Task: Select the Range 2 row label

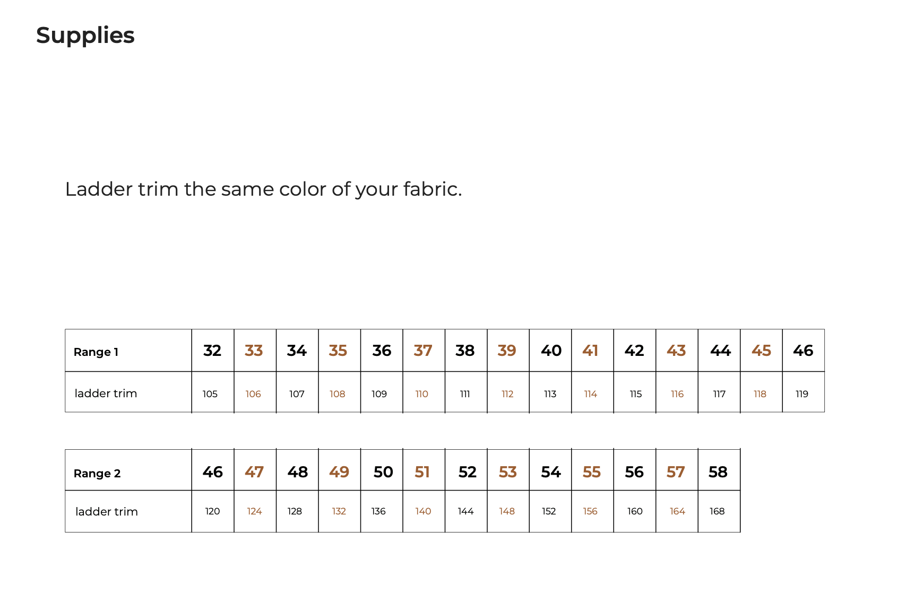Action: [x=97, y=474]
